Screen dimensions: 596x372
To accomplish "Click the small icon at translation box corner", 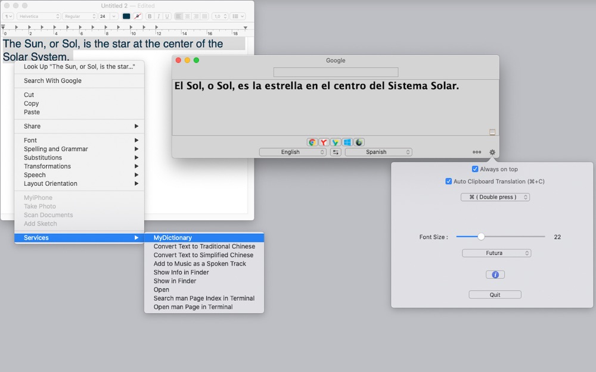I will (492, 132).
